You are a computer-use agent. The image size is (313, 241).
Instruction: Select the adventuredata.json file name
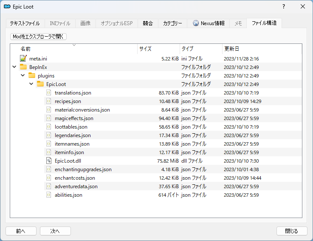click(x=76, y=186)
